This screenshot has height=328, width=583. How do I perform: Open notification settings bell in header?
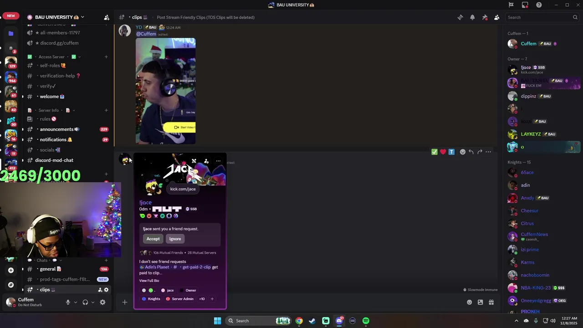pos(472,17)
